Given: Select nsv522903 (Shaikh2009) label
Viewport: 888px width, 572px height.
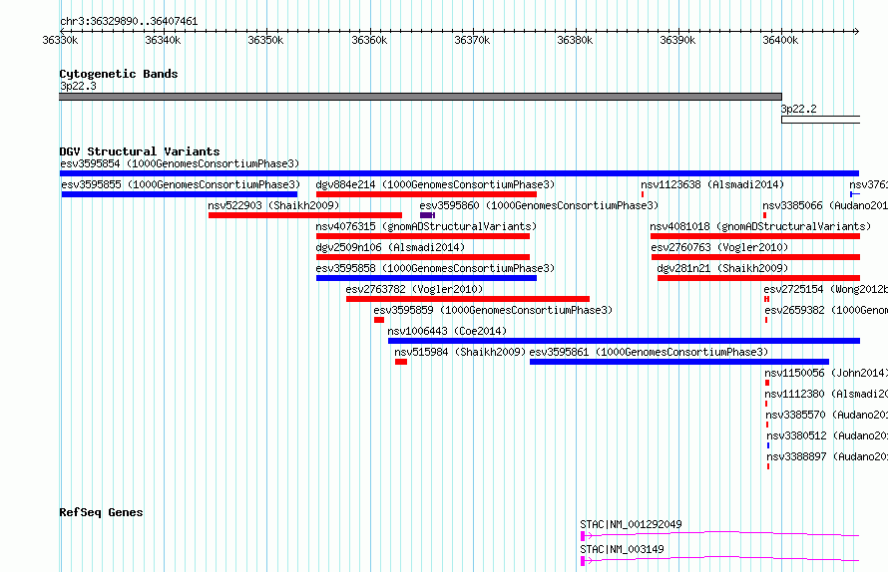Looking at the screenshot, I should pos(273,206).
